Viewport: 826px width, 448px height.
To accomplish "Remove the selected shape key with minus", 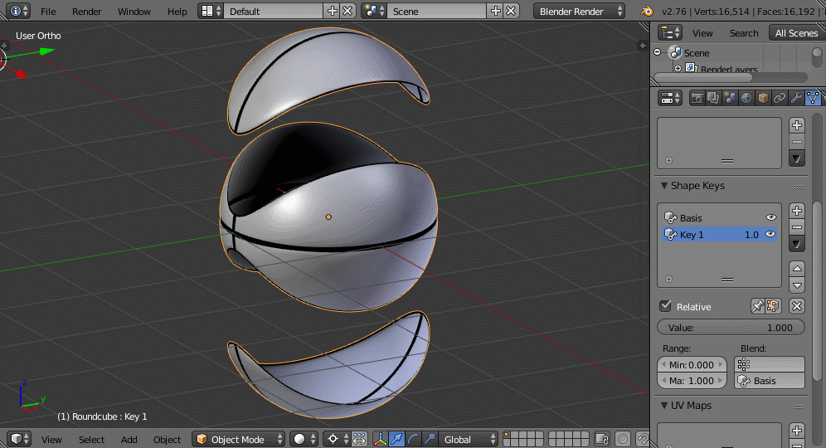I will [x=797, y=227].
